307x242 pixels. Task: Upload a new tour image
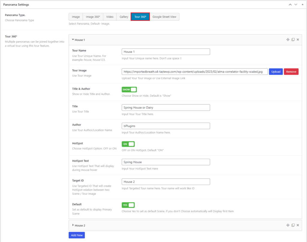click(276, 72)
